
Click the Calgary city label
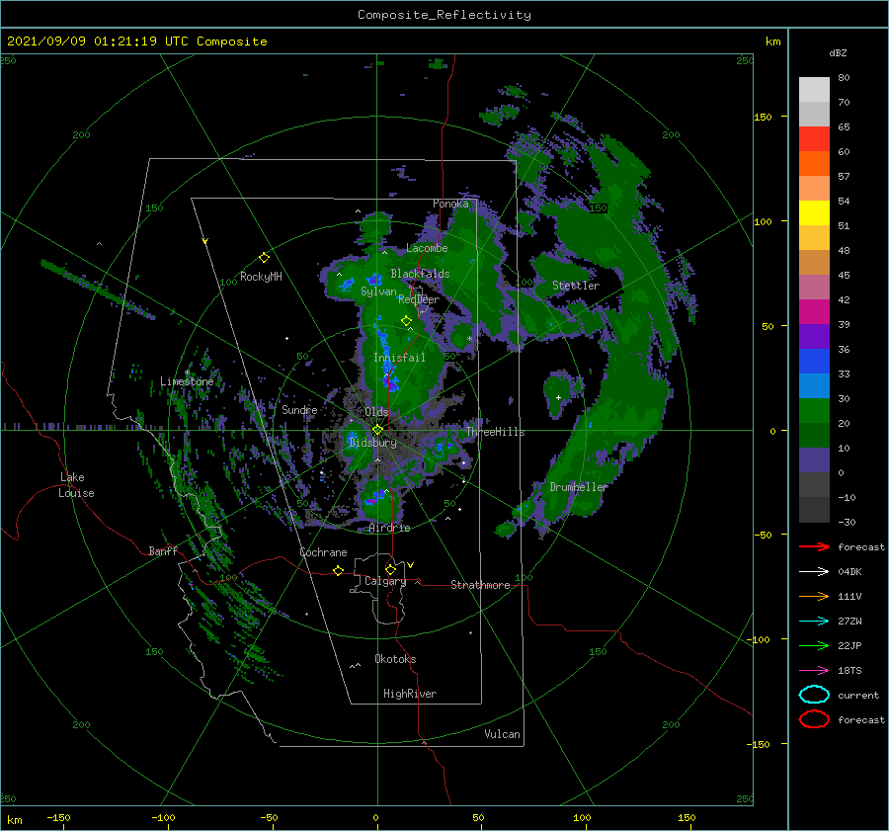point(385,581)
